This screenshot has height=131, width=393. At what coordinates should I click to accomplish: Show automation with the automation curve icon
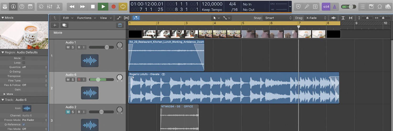click(119, 18)
